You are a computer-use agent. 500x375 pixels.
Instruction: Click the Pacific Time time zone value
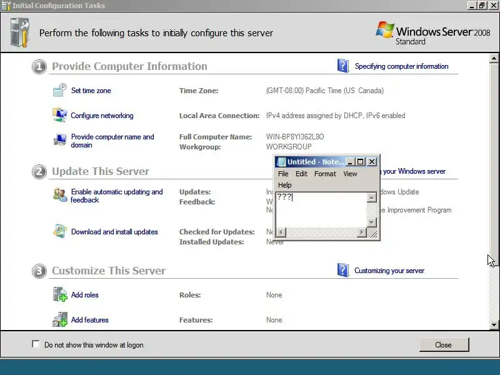tap(324, 91)
